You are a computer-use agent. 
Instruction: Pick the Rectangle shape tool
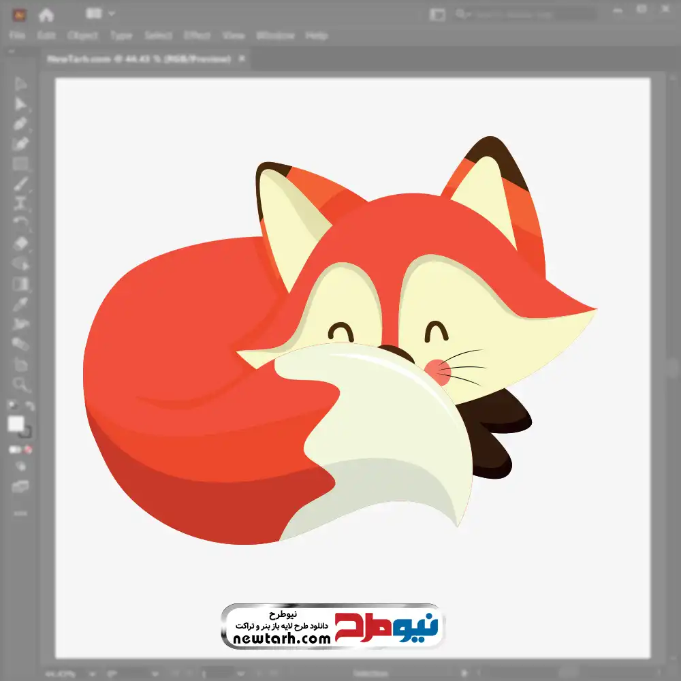pos(20,163)
